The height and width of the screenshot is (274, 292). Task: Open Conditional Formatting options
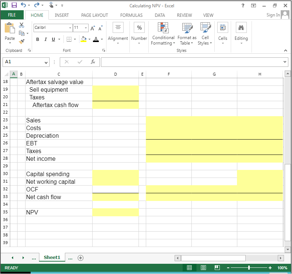point(163,34)
